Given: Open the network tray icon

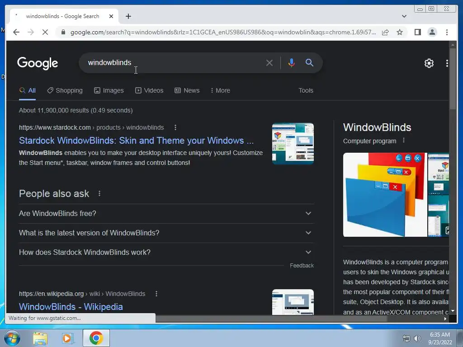Looking at the screenshot, I should 406,338.
